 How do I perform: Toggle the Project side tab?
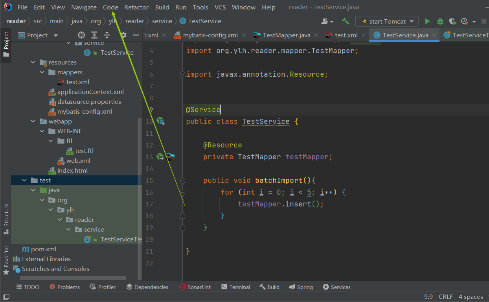coord(6,44)
